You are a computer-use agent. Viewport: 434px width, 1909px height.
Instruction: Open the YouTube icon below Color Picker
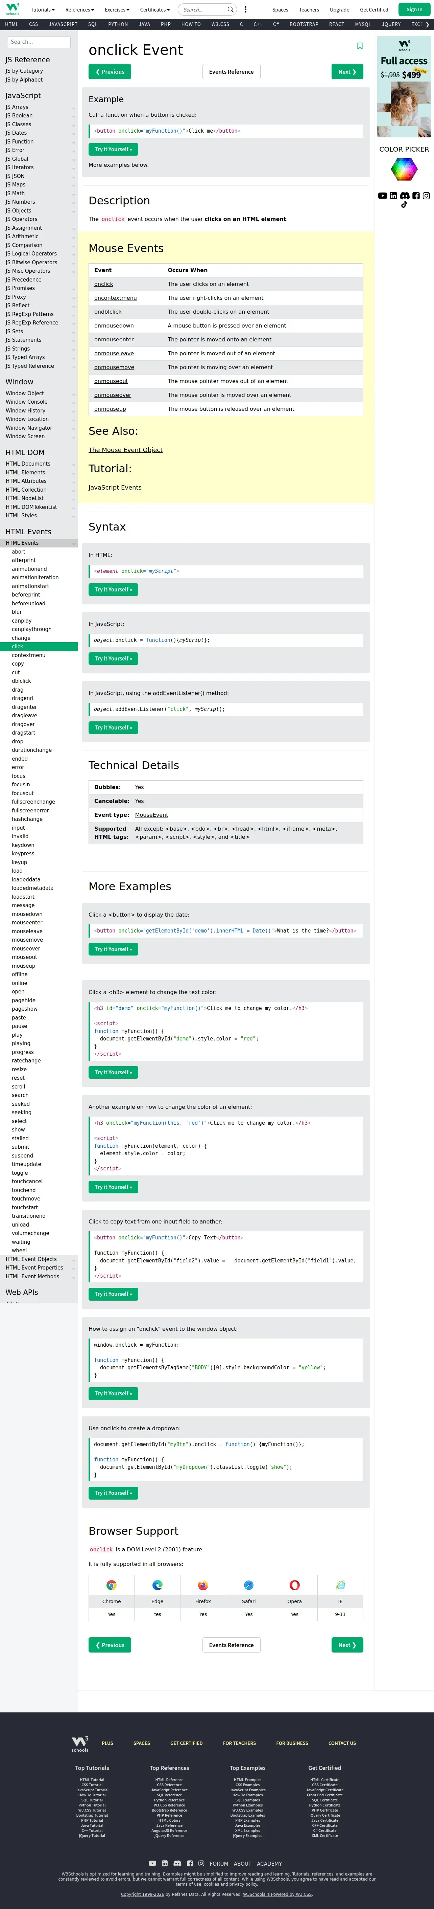point(382,196)
